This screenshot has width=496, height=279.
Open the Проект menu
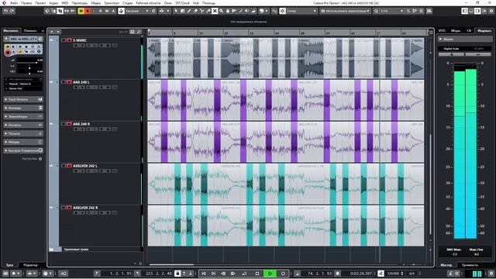point(40,3)
